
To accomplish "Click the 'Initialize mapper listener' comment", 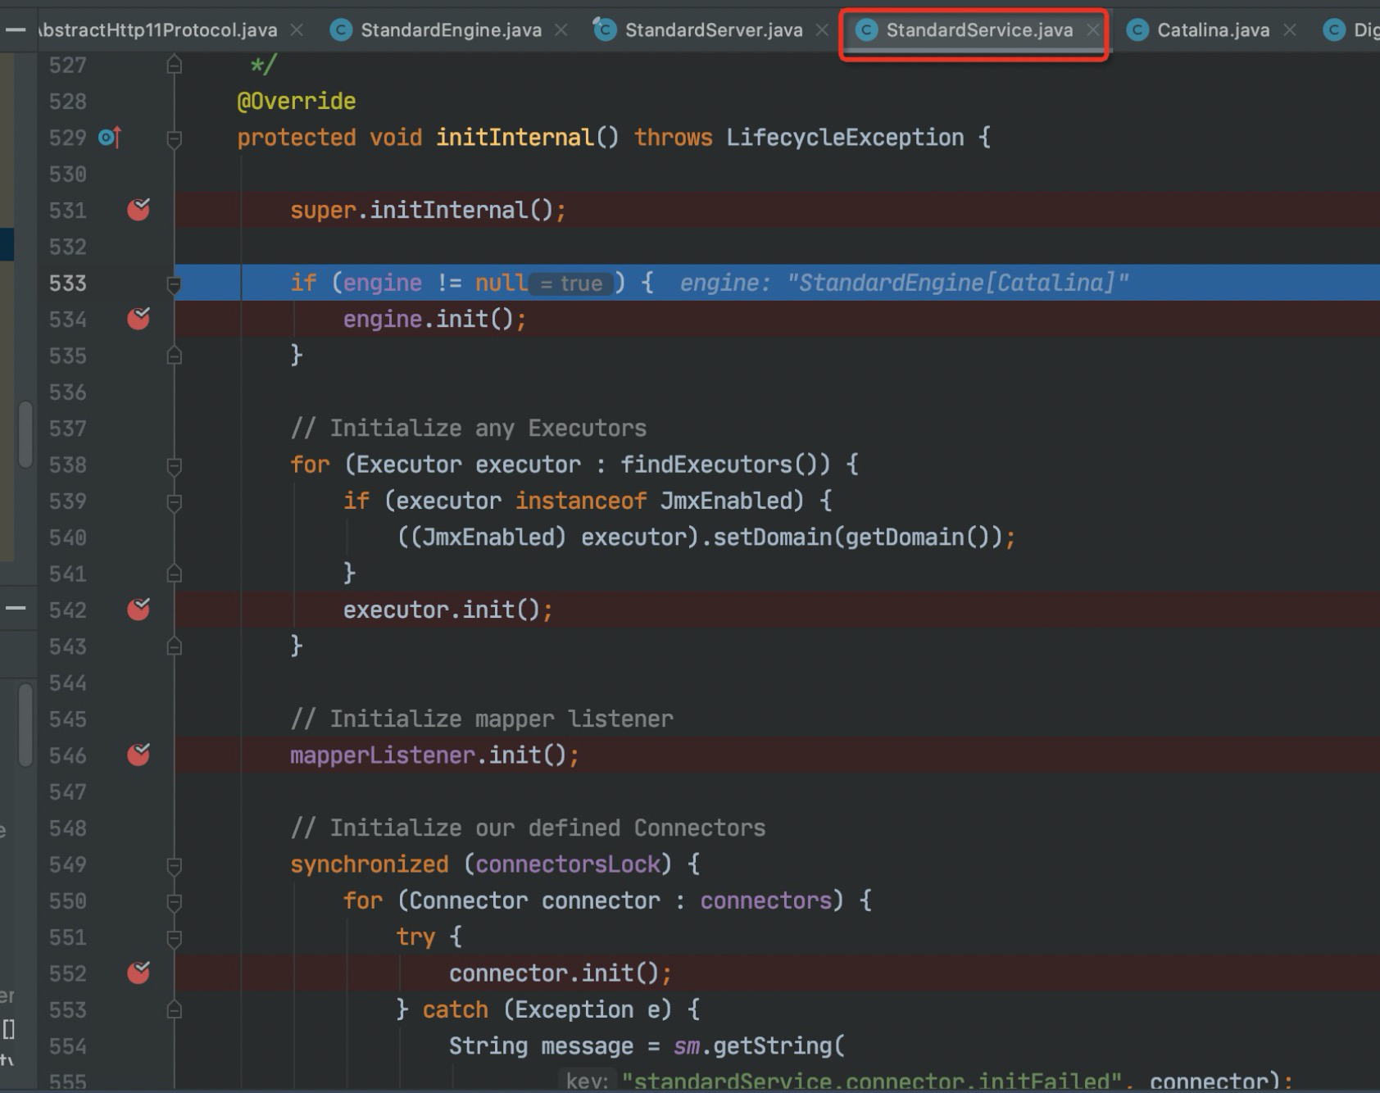I will tap(482, 719).
